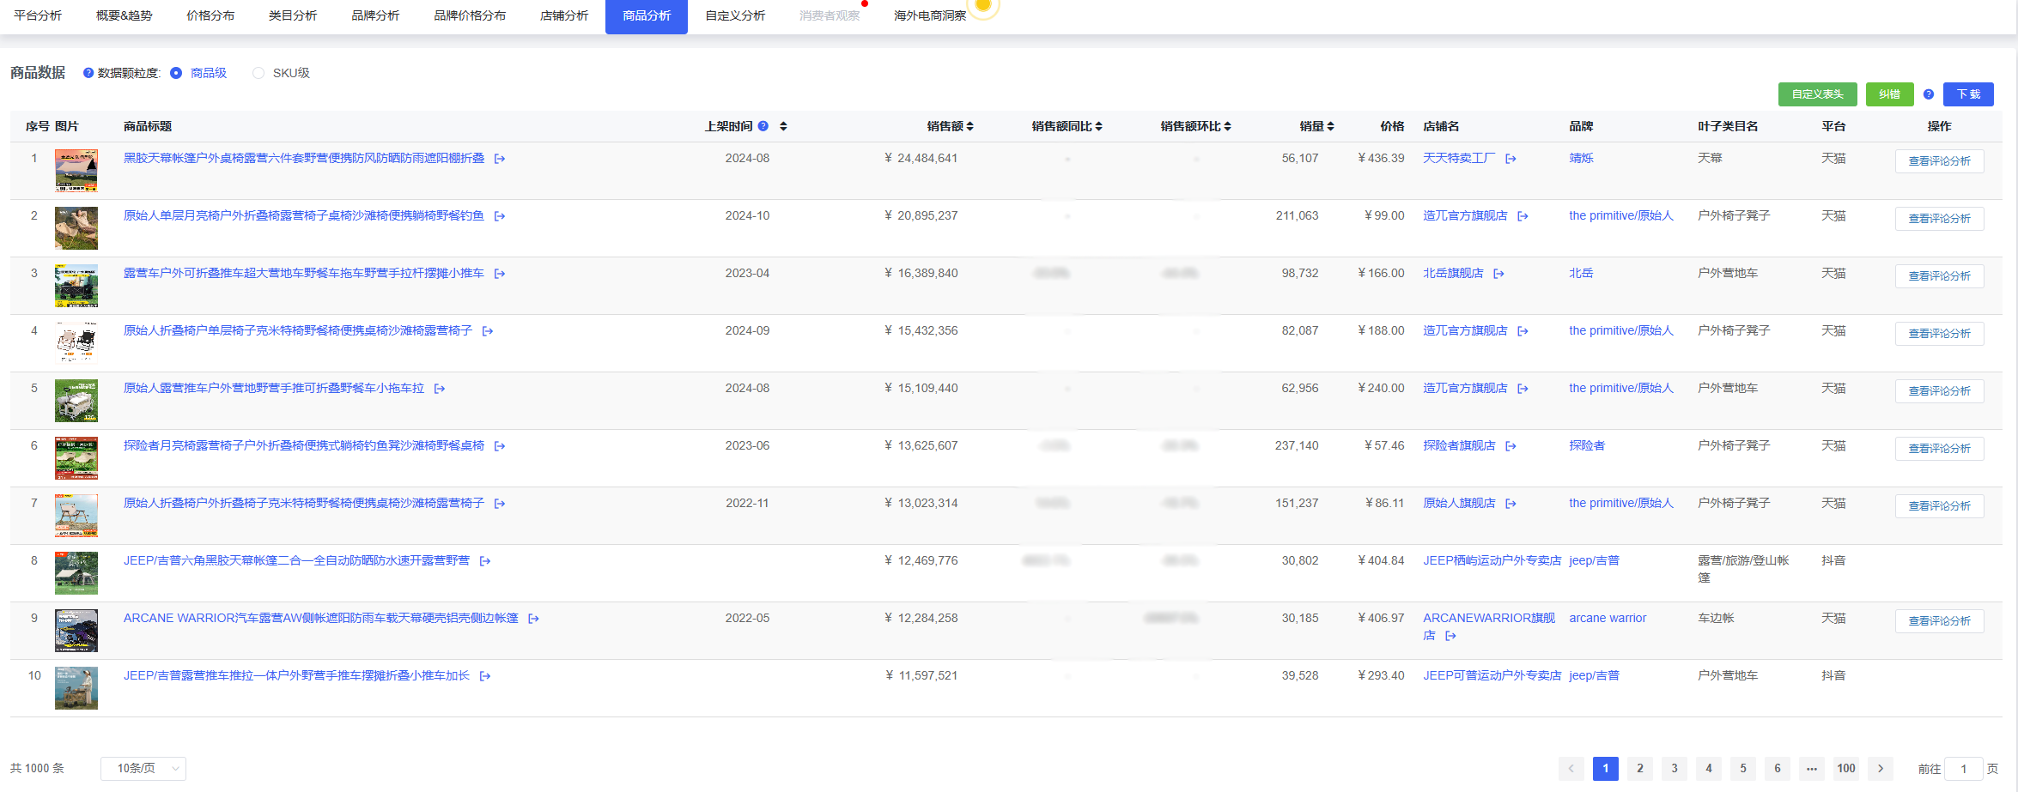2018x792 pixels.
Task: Switch to 店铺分析 tab
Action: [x=564, y=15]
